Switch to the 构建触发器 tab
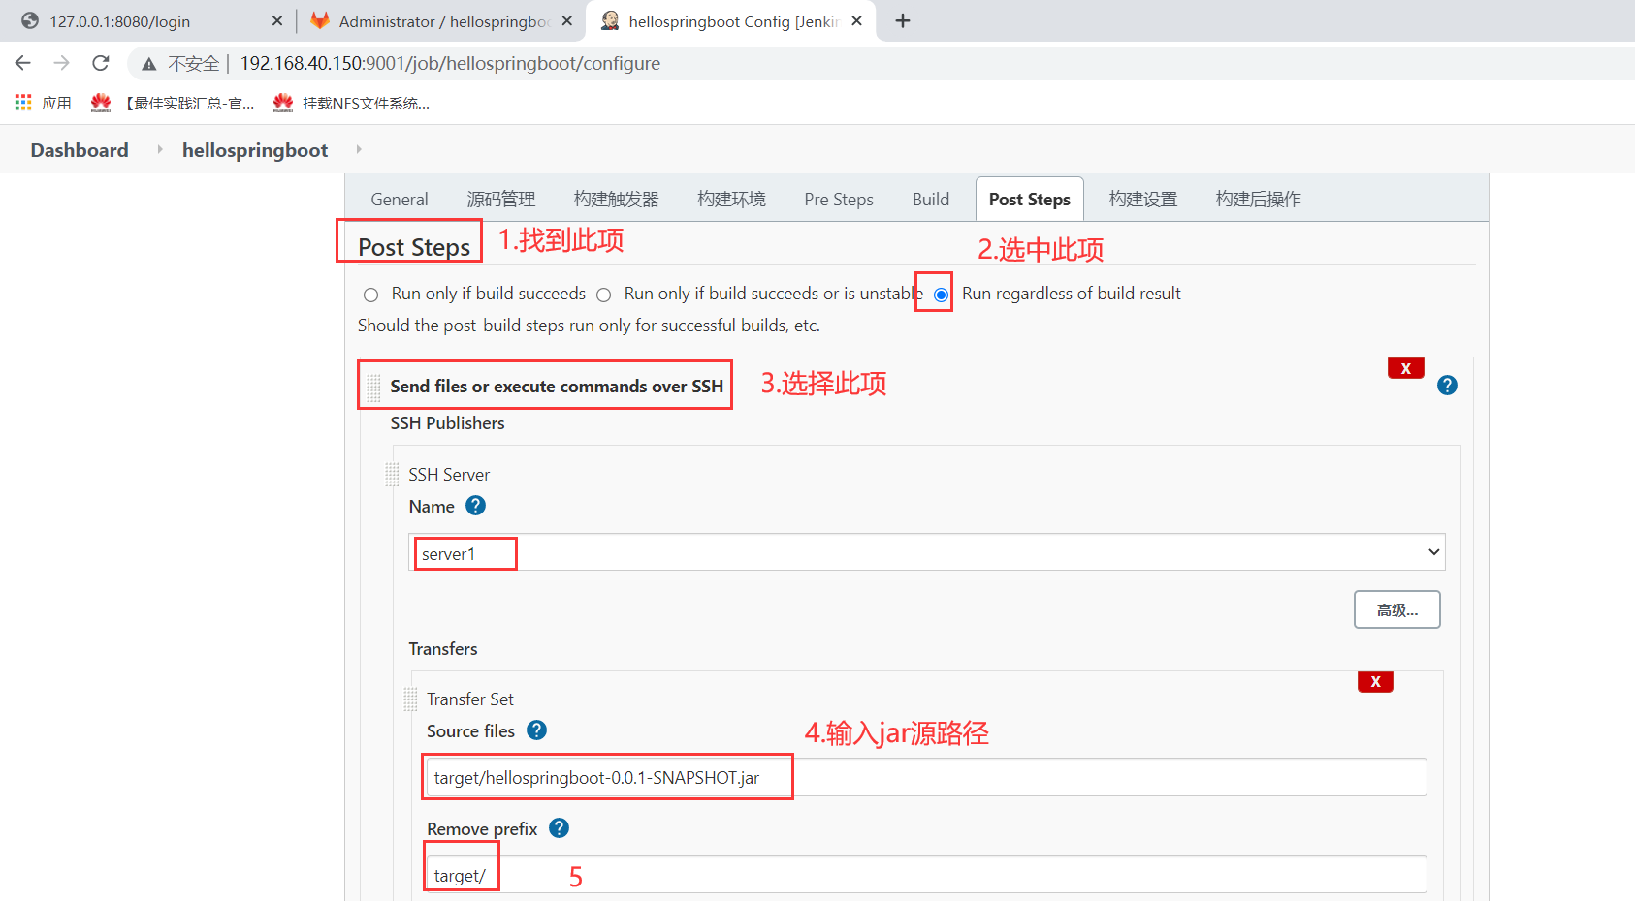The width and height of the screenshot is (1635, 901). click(617, 199)
